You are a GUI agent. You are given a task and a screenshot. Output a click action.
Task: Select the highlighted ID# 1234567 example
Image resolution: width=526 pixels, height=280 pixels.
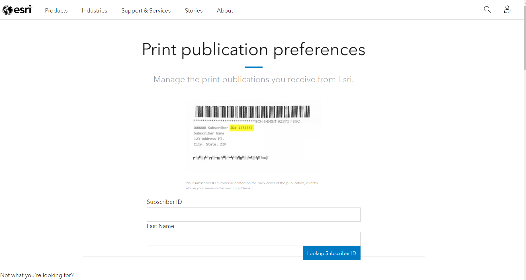coord(241,128)
